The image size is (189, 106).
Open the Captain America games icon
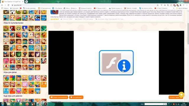coord(6,54)
